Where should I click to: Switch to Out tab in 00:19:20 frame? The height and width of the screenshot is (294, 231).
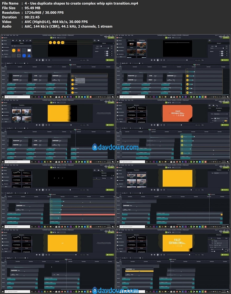[226, 238]
